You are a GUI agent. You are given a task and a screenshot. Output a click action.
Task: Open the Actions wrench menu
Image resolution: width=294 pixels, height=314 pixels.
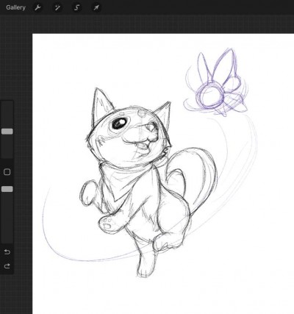[37, 7]
